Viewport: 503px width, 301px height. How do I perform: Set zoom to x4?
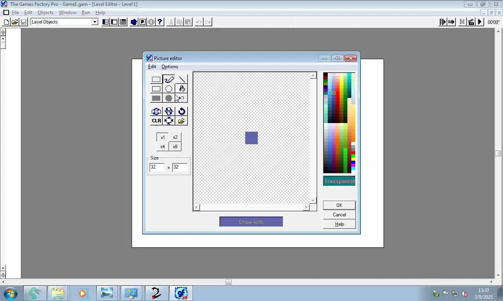point(163,147)
